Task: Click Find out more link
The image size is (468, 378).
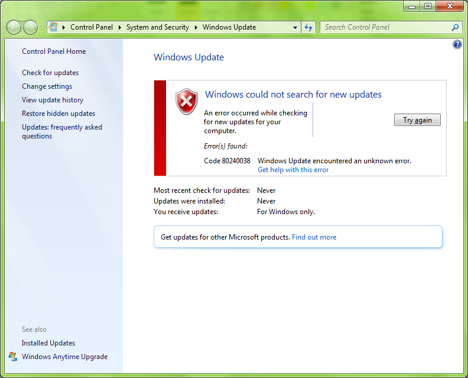Action: (314, 237)
